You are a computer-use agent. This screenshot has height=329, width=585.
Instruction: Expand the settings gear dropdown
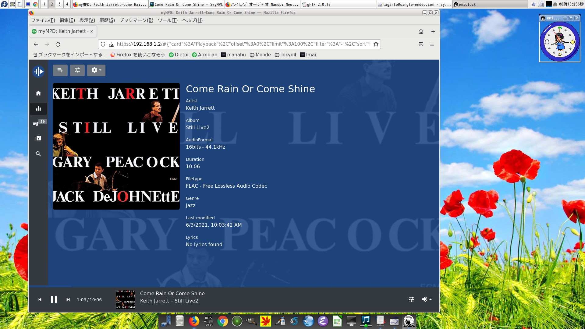(96, 70)
